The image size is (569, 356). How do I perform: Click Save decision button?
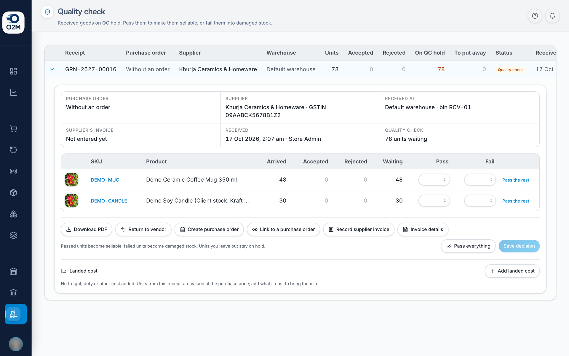pyautogui.click(x=519, y=246)
